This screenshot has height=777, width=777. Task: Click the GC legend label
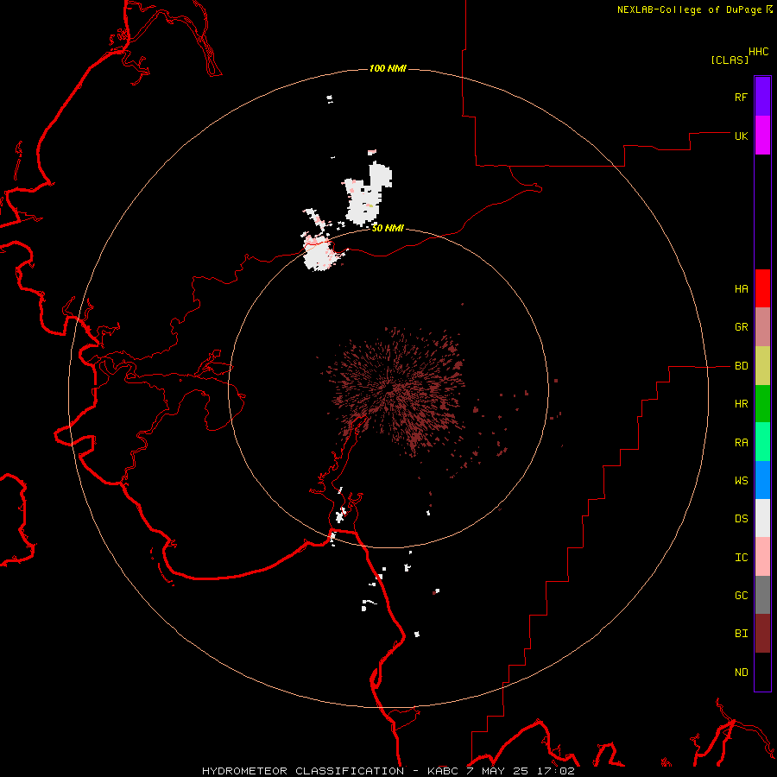click(741, 595)
